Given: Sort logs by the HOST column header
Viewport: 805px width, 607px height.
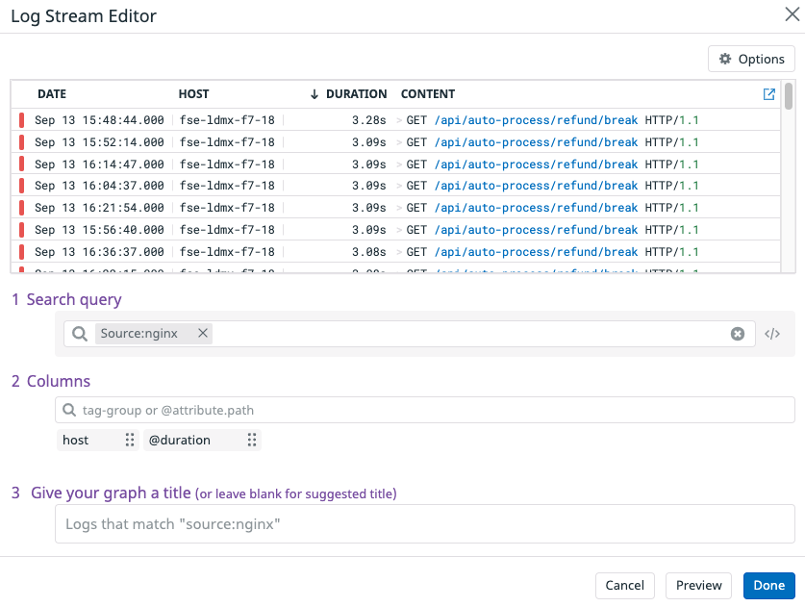Looking at the screenshot, I should (193, 93).
